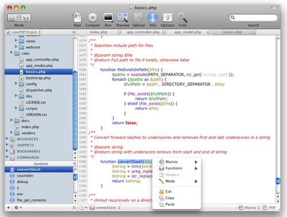Expand the BOOKMARKS section

coord(7,151)
